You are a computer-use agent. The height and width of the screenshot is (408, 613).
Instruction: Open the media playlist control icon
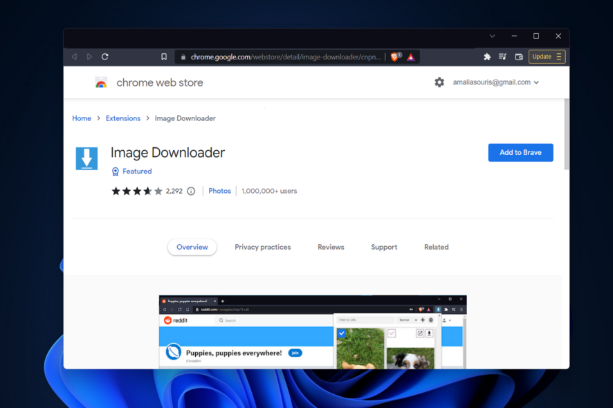[503, 57]
